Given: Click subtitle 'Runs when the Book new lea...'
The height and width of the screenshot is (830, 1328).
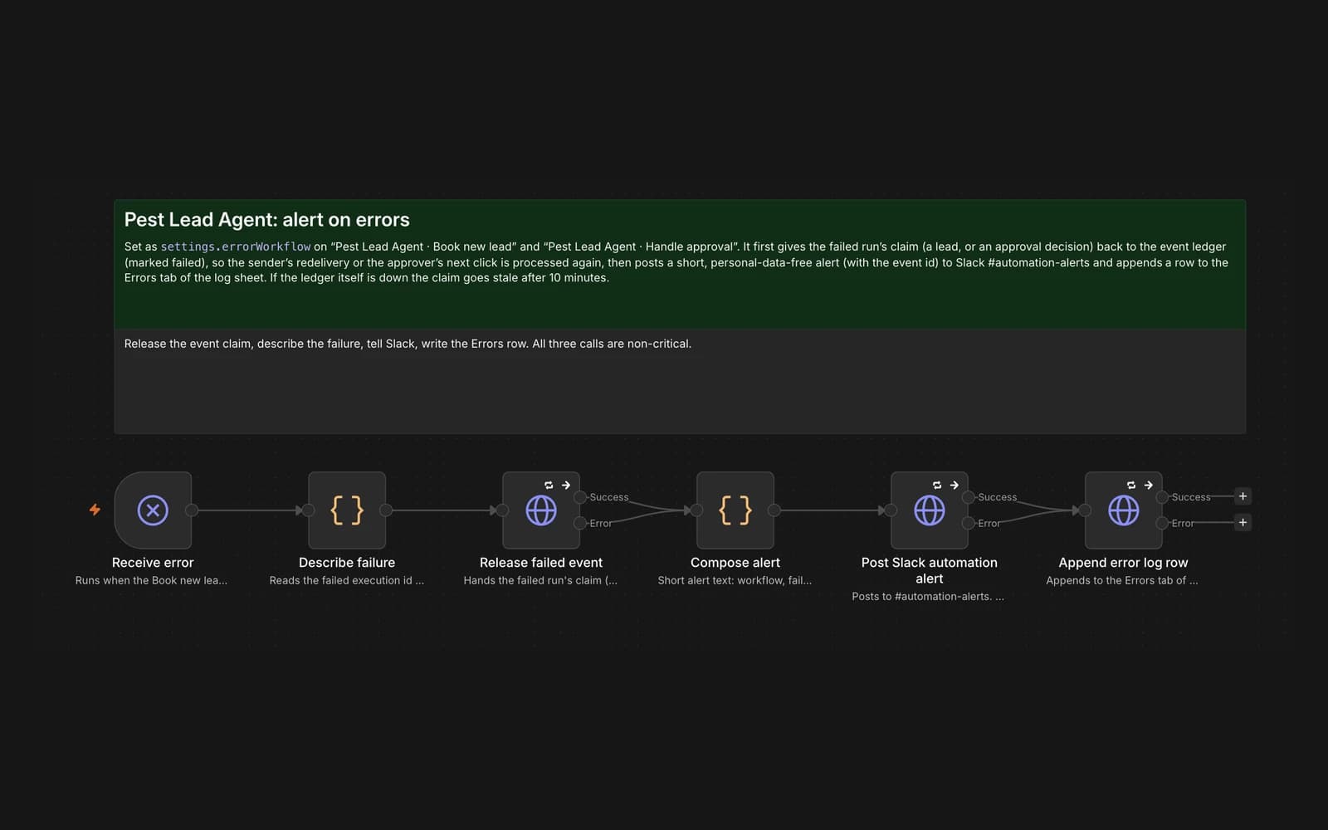Looking at the screenshot, I should (x=151, y=581).
